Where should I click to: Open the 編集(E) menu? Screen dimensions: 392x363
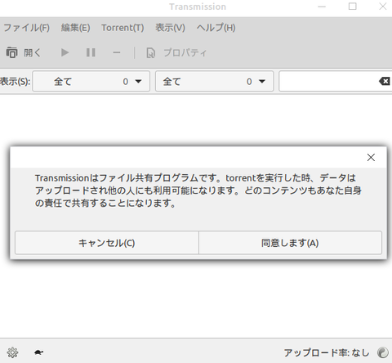(x=75, y=28)
